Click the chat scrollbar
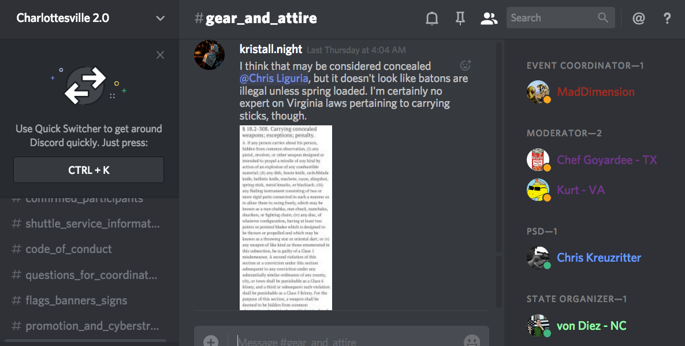This screenshot has width=685, height=346. pyautogui.click(x=499, y=148)
